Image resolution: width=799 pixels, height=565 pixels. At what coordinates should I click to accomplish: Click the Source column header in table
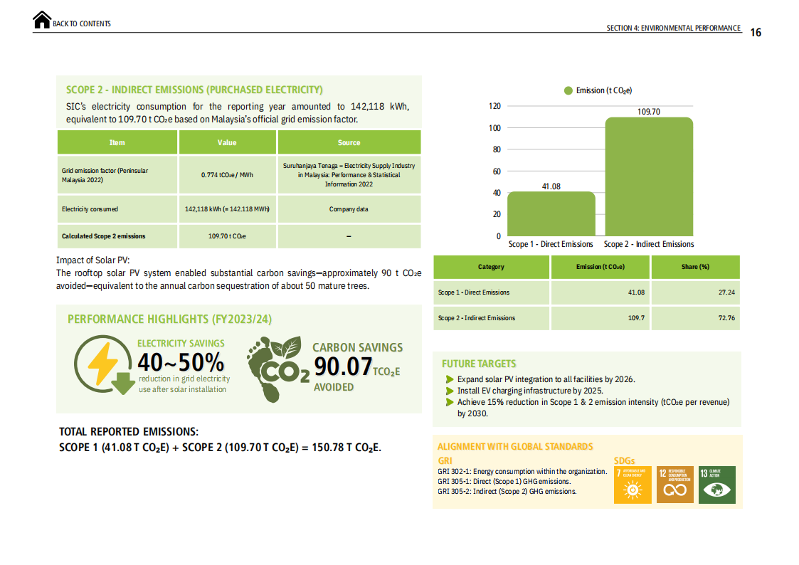coord(349,142)
